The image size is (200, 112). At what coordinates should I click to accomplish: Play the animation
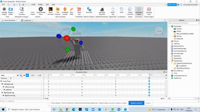21,75
